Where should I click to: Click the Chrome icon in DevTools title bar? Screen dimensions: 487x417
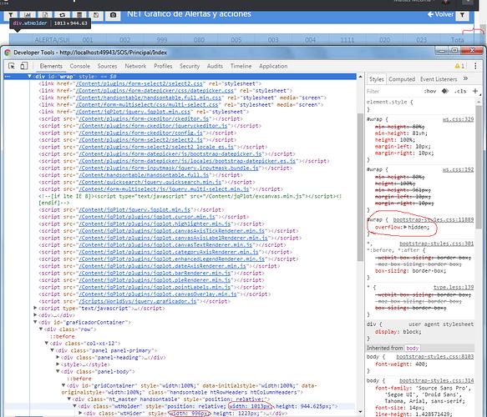8,53
